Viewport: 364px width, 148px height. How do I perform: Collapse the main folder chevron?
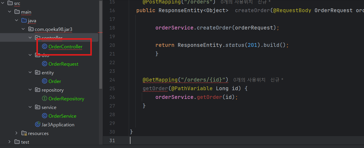point(10,12)
